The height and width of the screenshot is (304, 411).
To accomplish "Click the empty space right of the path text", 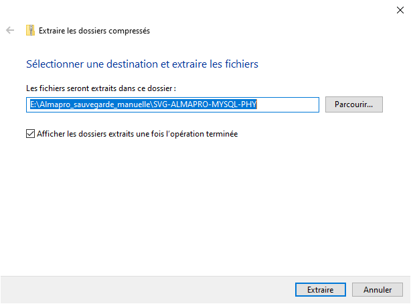I will (288, 104).
